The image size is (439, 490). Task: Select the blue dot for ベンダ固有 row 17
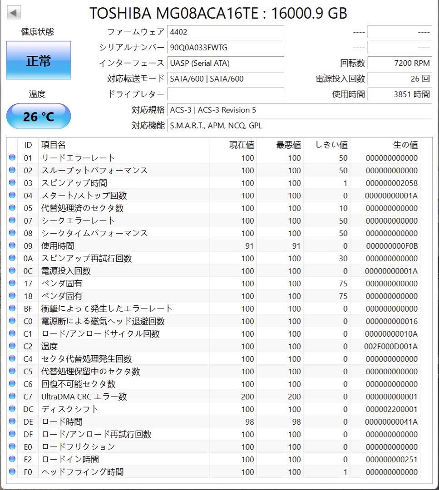tap(13, 284)
